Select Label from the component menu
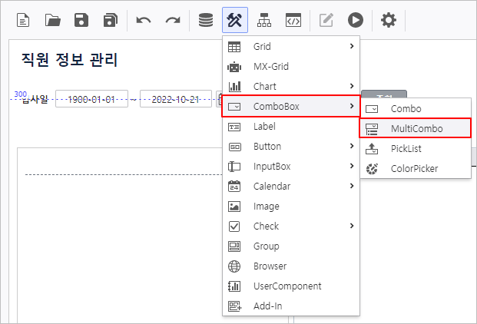The width and height of the screenshot is (477, 324). pyautogui.click(x=291, y=127)
